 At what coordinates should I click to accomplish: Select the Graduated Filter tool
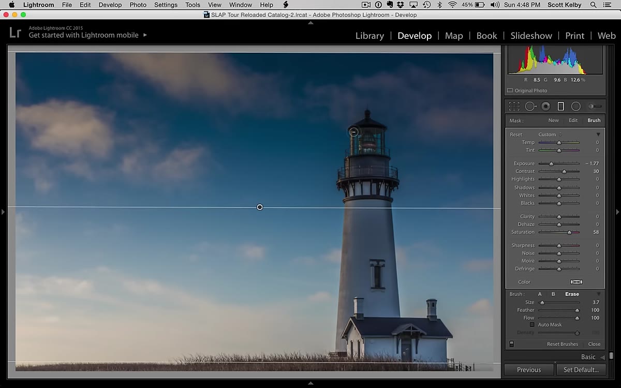(560, 106)
